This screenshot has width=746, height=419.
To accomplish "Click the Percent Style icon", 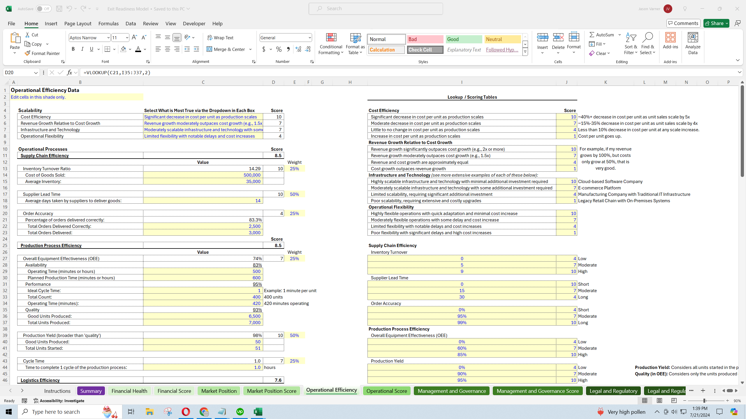I will [279, 49].
